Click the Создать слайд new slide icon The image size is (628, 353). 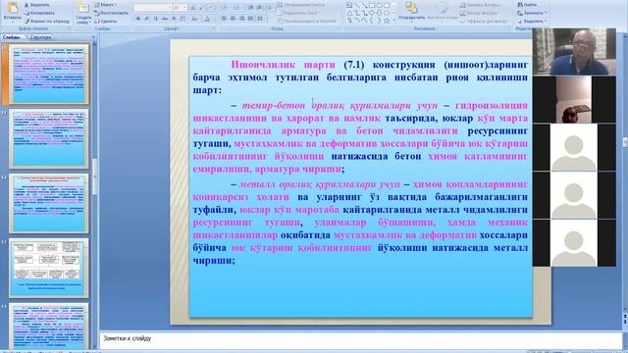(83, 8)
